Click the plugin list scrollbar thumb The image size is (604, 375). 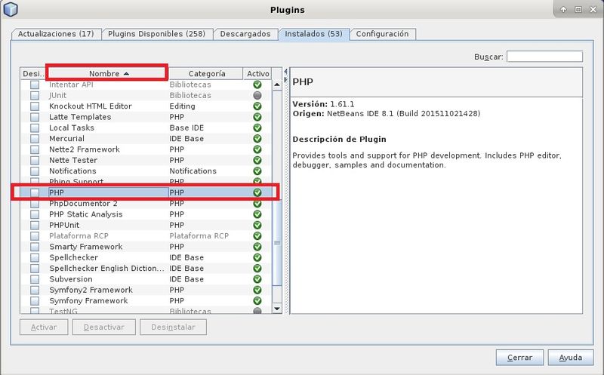pyautogui.click(x=277, y=242)
